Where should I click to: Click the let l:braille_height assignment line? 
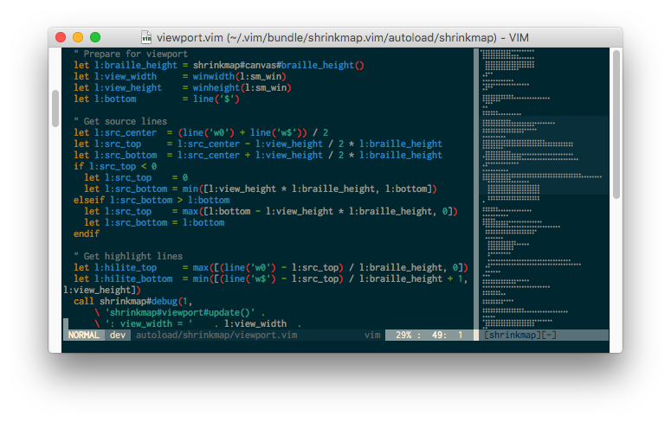coord(219,65)
